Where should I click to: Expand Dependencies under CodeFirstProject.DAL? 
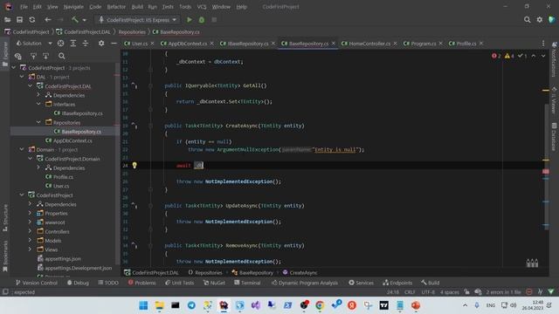(38, 95)
